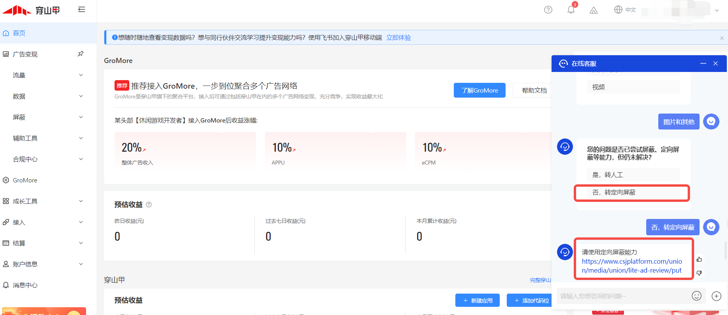This screenshot has width=728, height=315.
Task: Open notifications via the bell icon
Action: (x=571, y=10)
